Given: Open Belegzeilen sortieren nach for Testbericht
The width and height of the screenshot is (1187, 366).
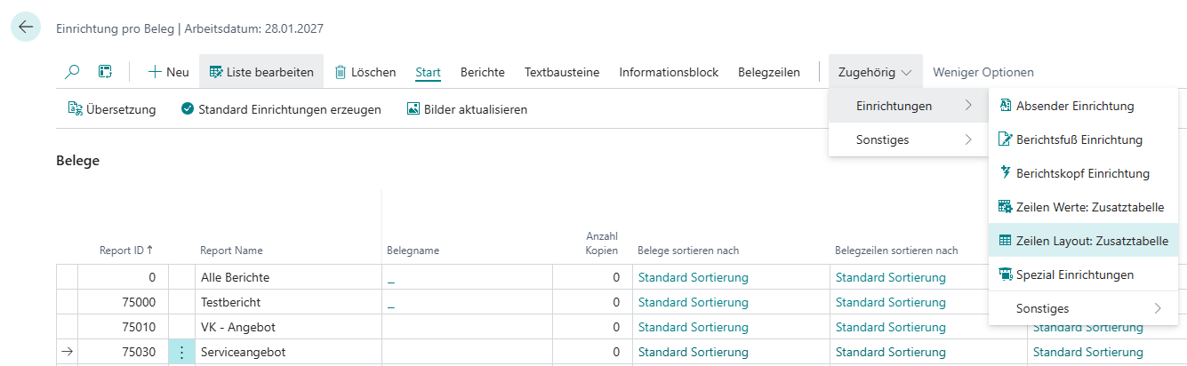Looking at the screenshot, I should point(891,302).
